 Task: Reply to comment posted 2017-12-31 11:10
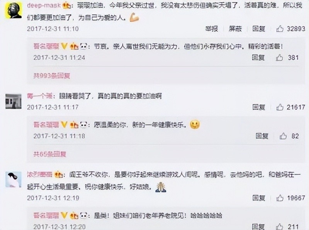[x=258, y=29]
